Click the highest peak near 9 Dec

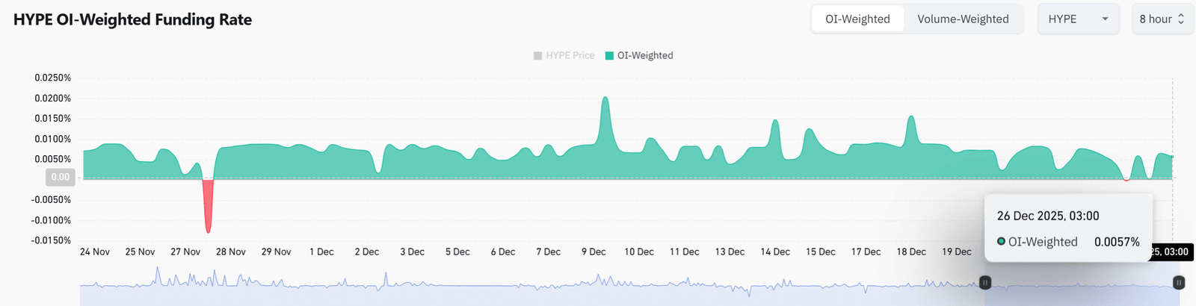605,99
